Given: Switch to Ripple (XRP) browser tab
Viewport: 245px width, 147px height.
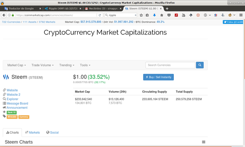Looking at the screenshot, I should pos(63,8).
